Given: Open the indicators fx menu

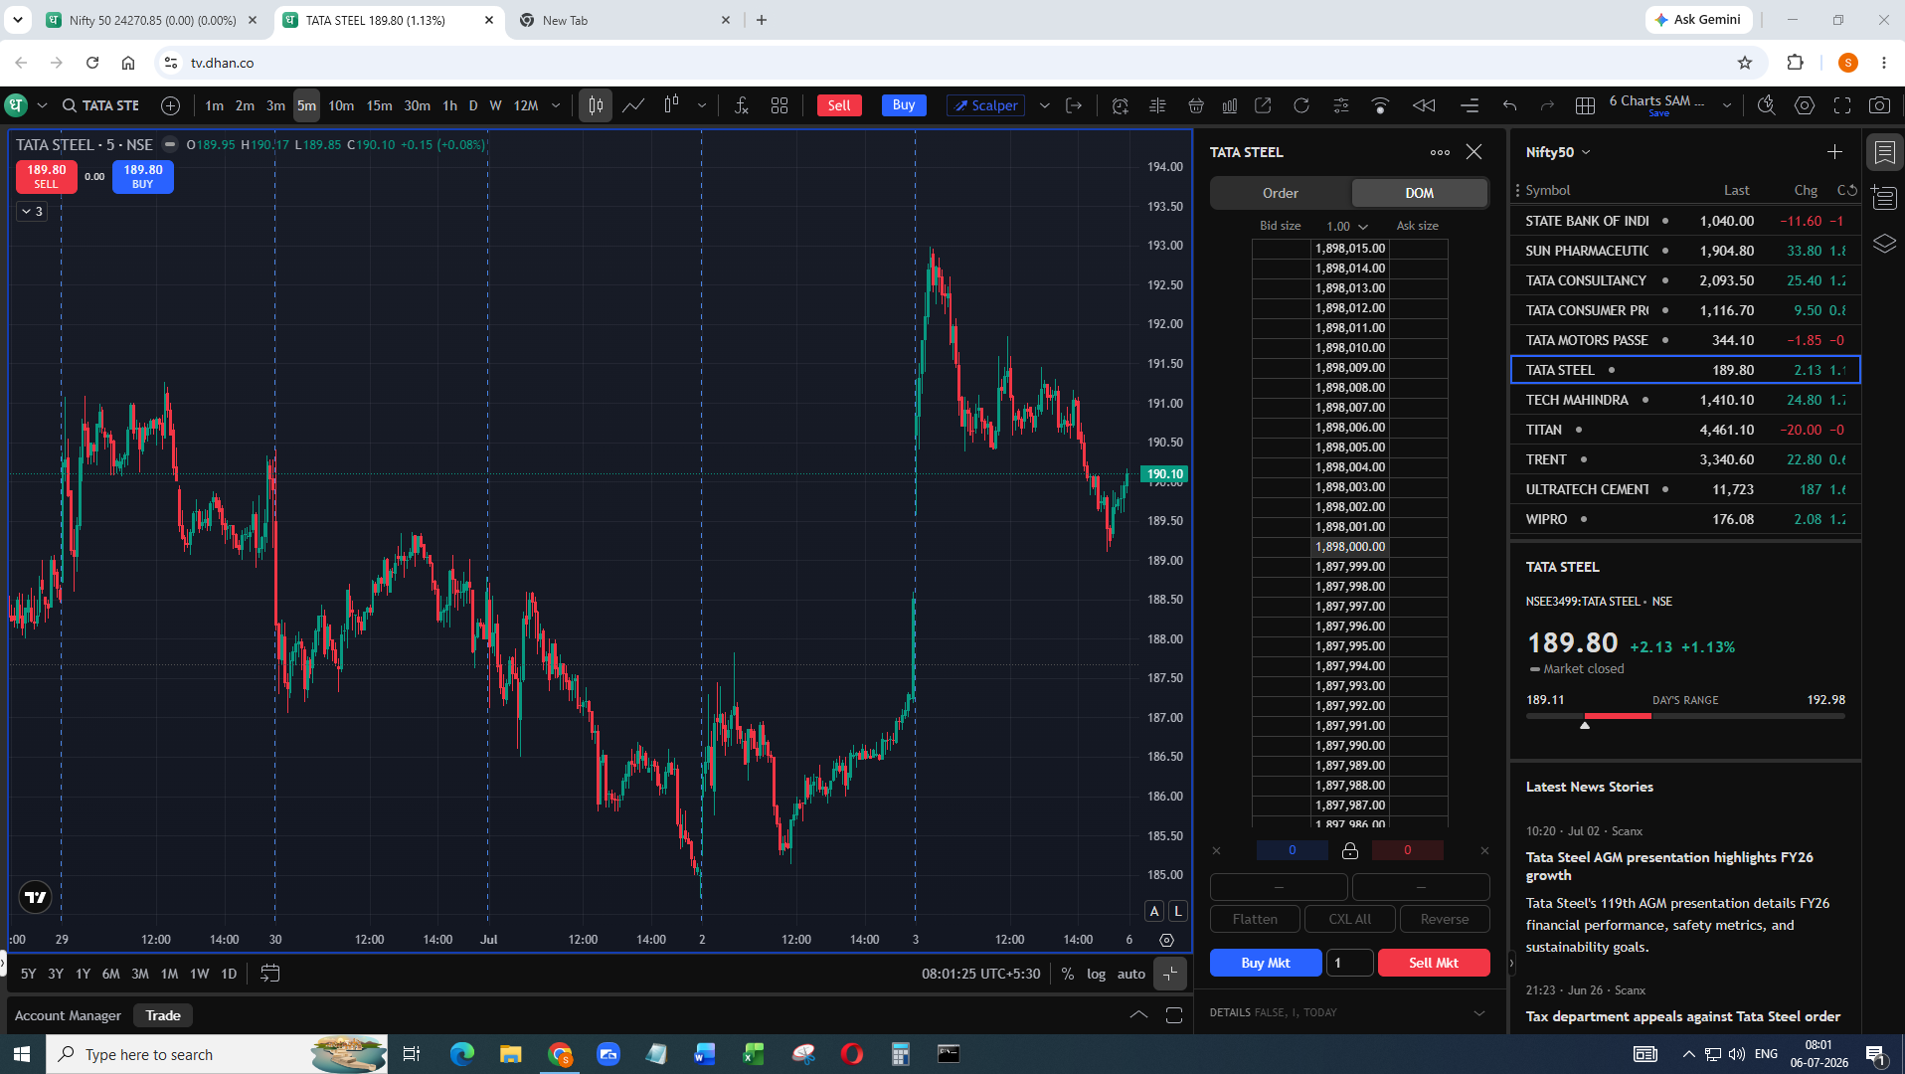Looking at the screenshot, I should [741, 105].
